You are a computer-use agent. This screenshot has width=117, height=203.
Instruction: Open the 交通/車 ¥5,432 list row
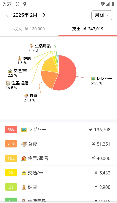coord(58,173)
